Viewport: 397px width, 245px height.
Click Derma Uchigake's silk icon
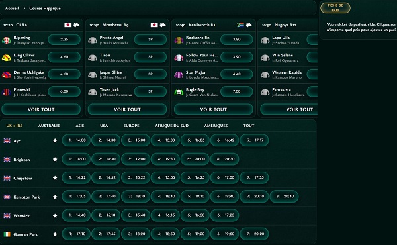pos(7,75)
